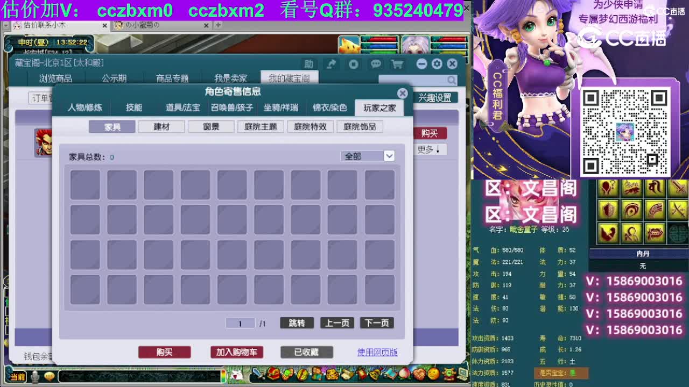Go to next page with 下一页
The width and height of the screenshot is (689, 387).
377,323
